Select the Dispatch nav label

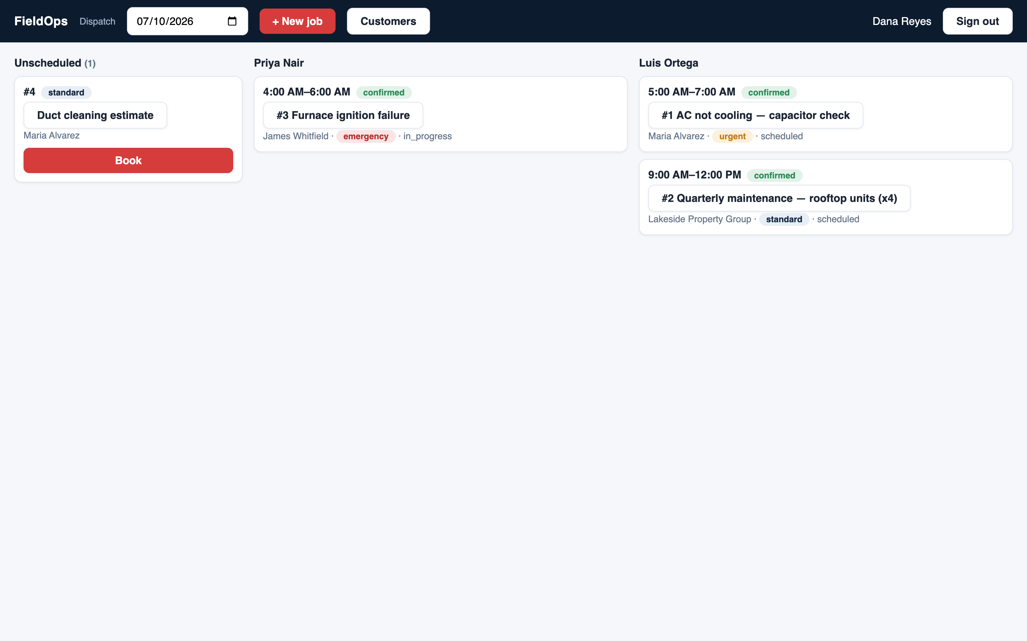click(x=98, y=22)
